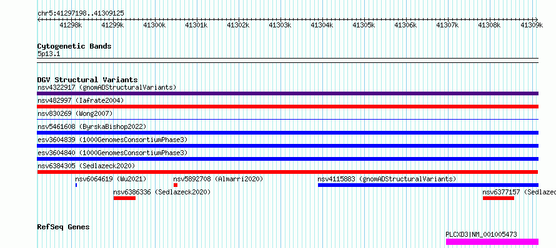Open the PLCXD3 magenta gene bar
Screen dimensions: 556x248
tap(492, 242)
